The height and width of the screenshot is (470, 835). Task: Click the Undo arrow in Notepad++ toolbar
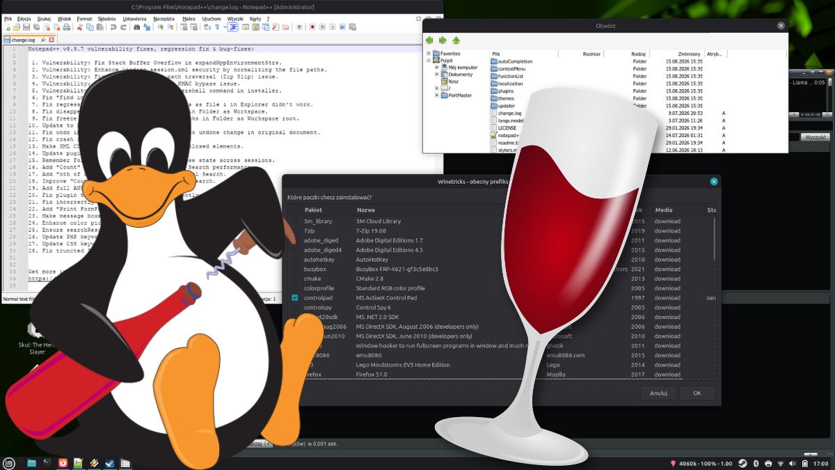pos(113,27)
